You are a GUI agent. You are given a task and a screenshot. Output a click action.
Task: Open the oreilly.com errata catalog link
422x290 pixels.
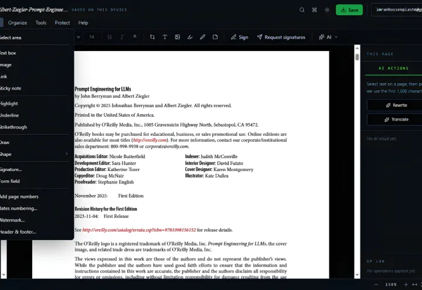[139, 230]
